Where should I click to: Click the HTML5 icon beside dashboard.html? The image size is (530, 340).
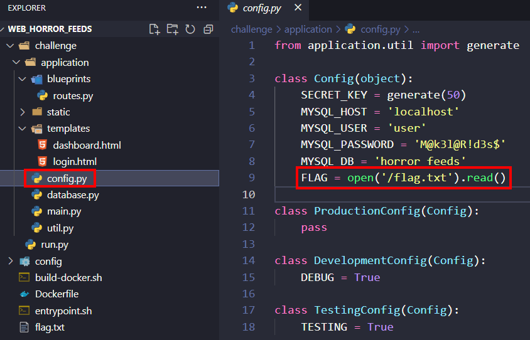pyautogui.click(x=42, y=145)
